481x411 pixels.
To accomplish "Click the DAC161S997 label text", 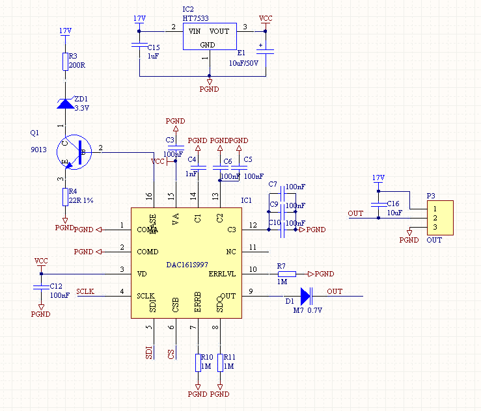I will 187,265.
